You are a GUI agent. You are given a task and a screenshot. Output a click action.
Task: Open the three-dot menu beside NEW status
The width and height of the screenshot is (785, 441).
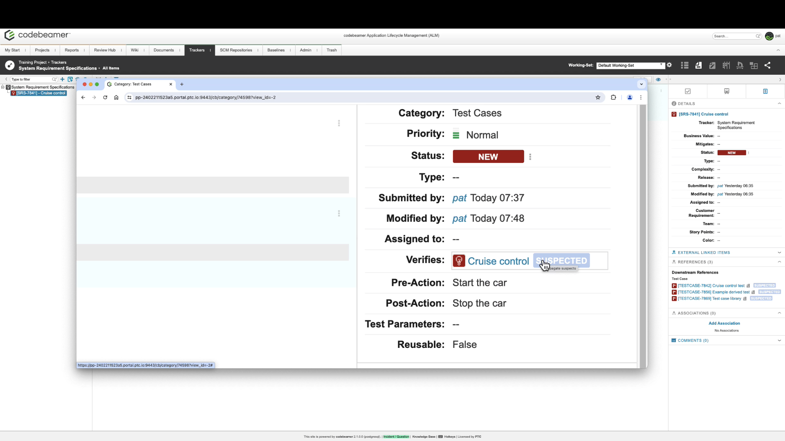(530, 157)
